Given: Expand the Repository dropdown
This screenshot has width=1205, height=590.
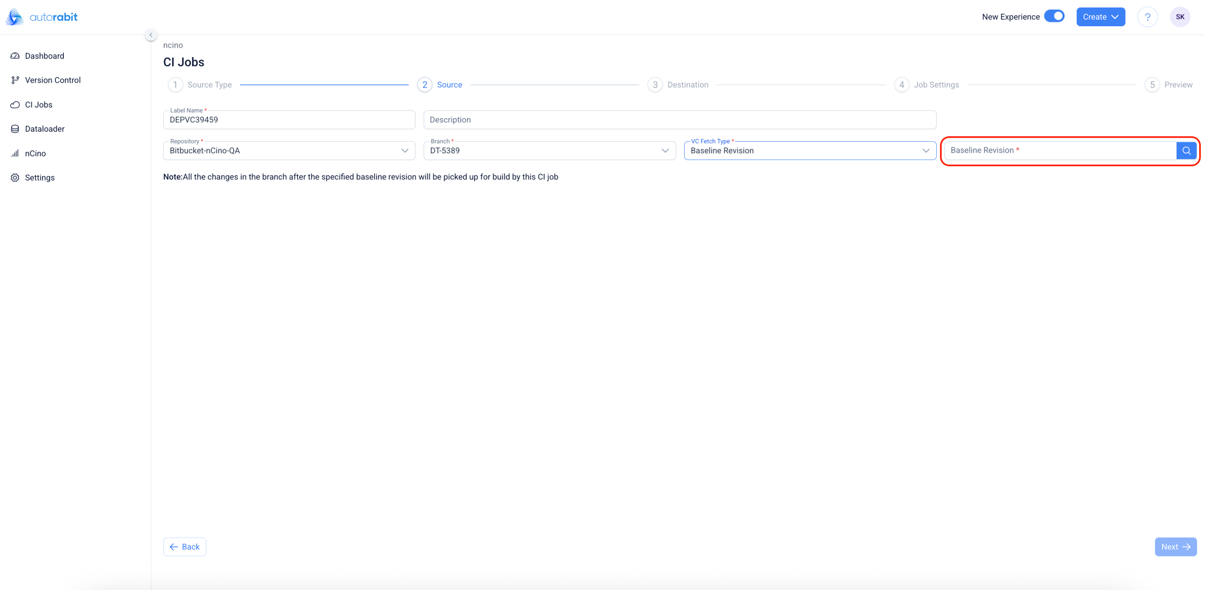Looking at the screenshot, I should tap(404, 151).
